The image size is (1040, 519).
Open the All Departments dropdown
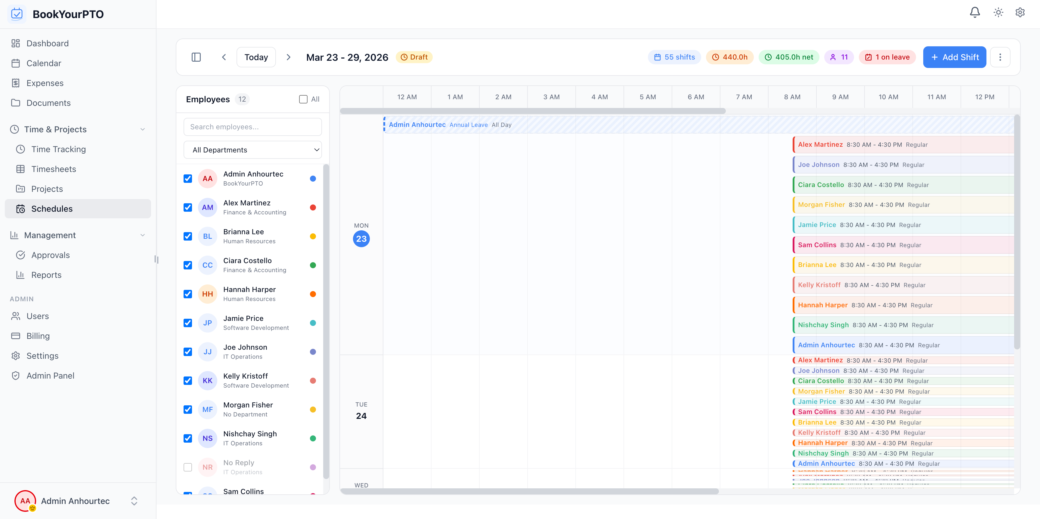point(253,150)
